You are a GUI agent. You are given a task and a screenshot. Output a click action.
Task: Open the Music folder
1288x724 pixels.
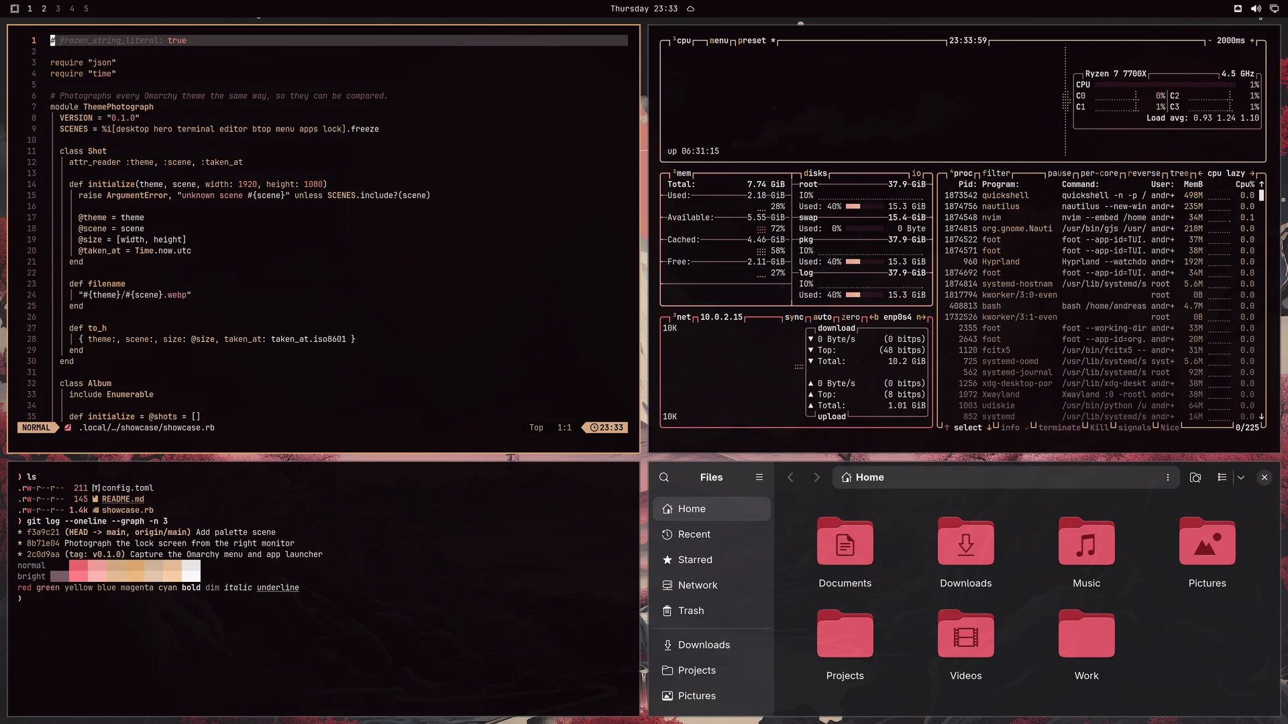pyautogui.click(x=1086, y=553)
